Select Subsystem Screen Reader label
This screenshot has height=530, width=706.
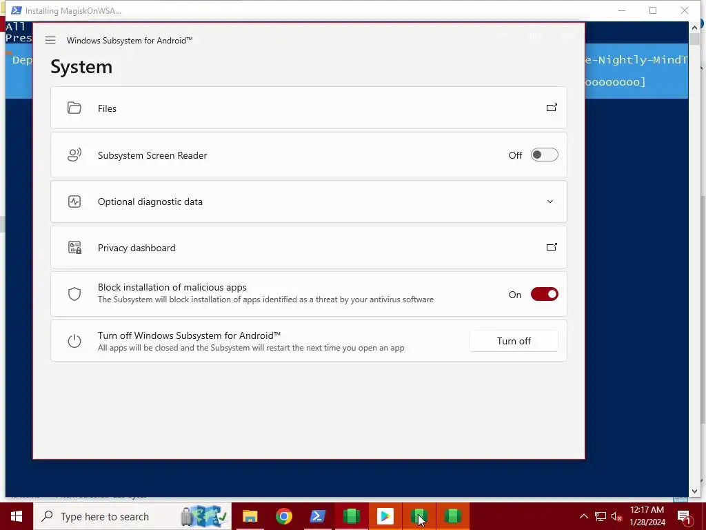click(152, 155)
